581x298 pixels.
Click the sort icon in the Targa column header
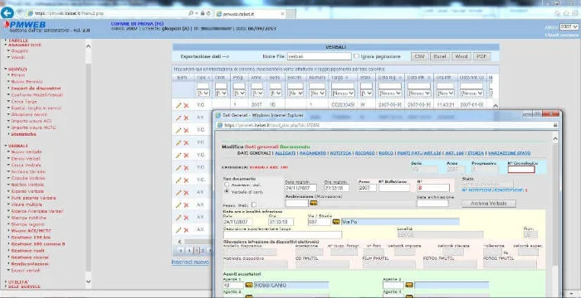(347, 78)
